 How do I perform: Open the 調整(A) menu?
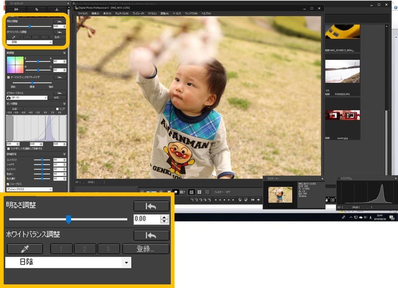(x=165, y=14)
